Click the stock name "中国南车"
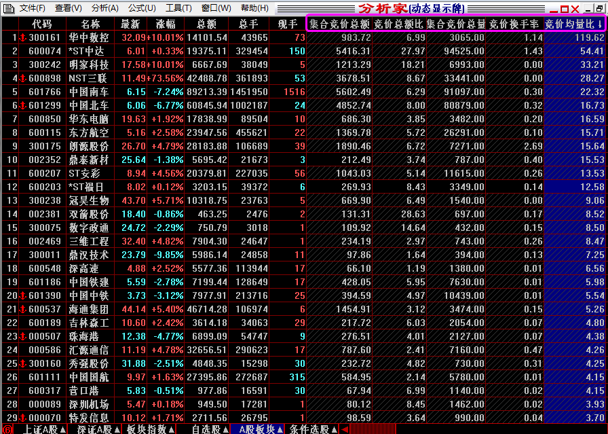 (x=89, y=92)
